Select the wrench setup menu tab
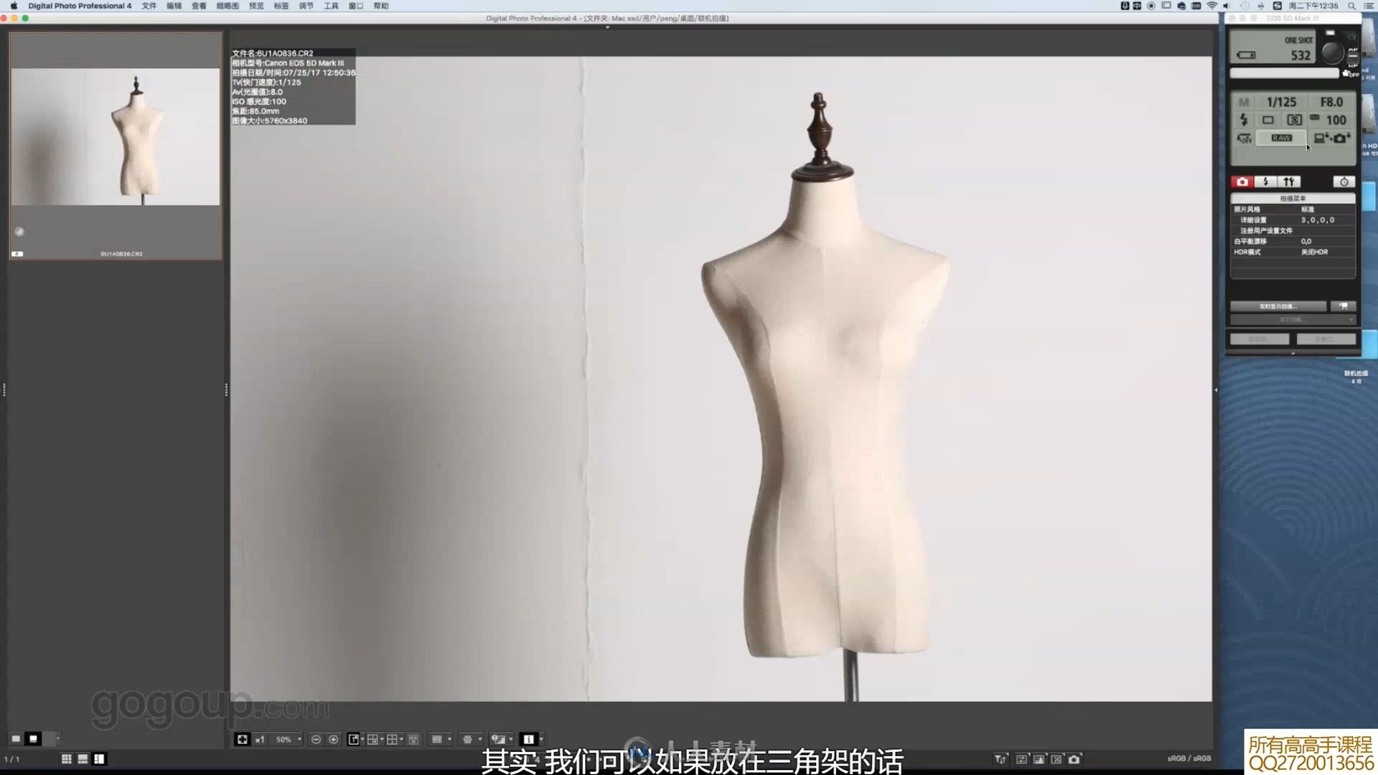The height and width of the screenshot is (775, 1378). 1289,182
